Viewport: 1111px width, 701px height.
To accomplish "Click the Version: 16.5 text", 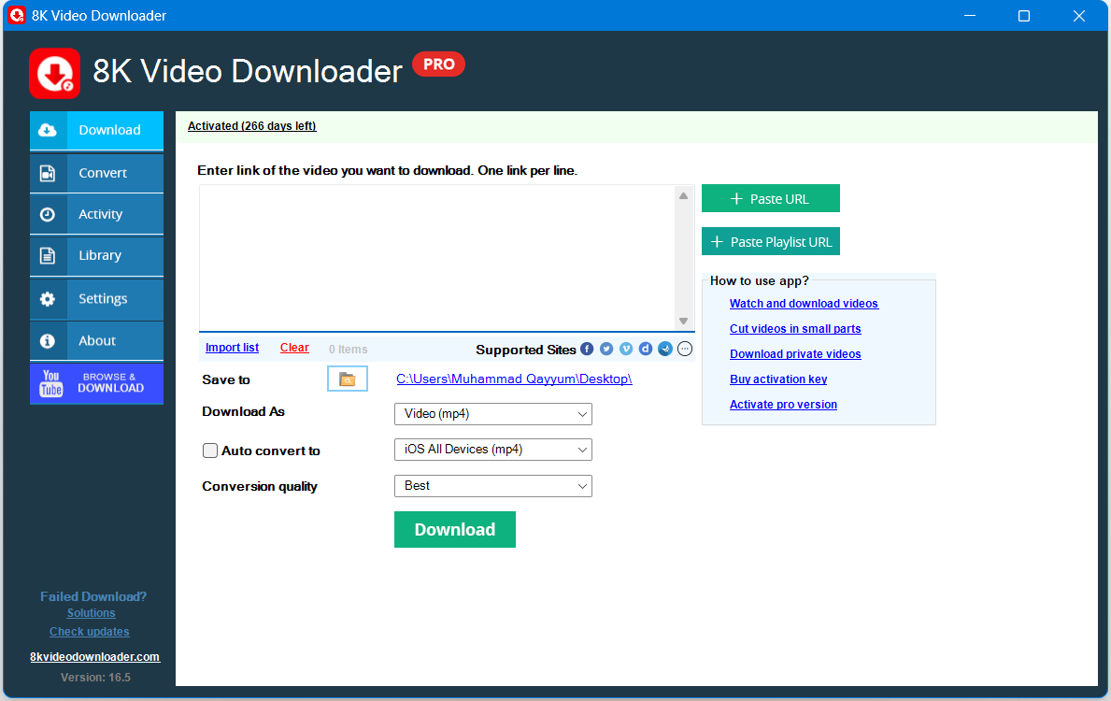I will (95, 678).
